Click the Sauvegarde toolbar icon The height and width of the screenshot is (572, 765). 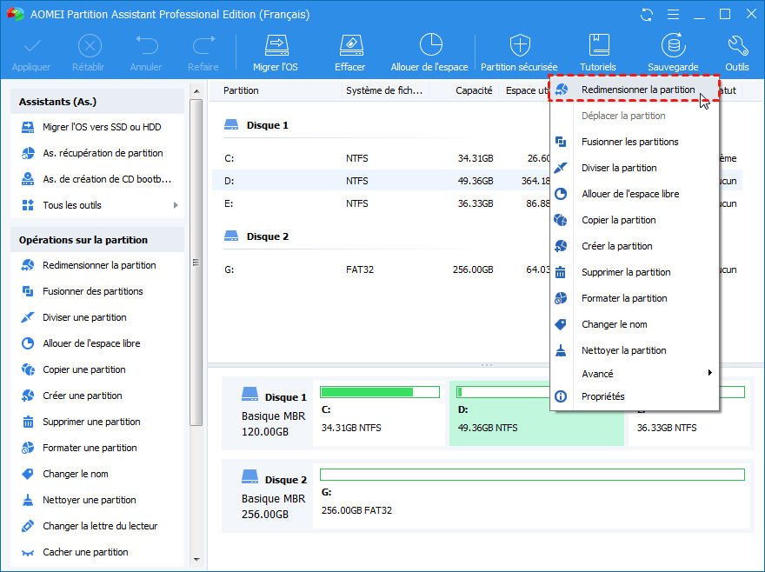672,45
